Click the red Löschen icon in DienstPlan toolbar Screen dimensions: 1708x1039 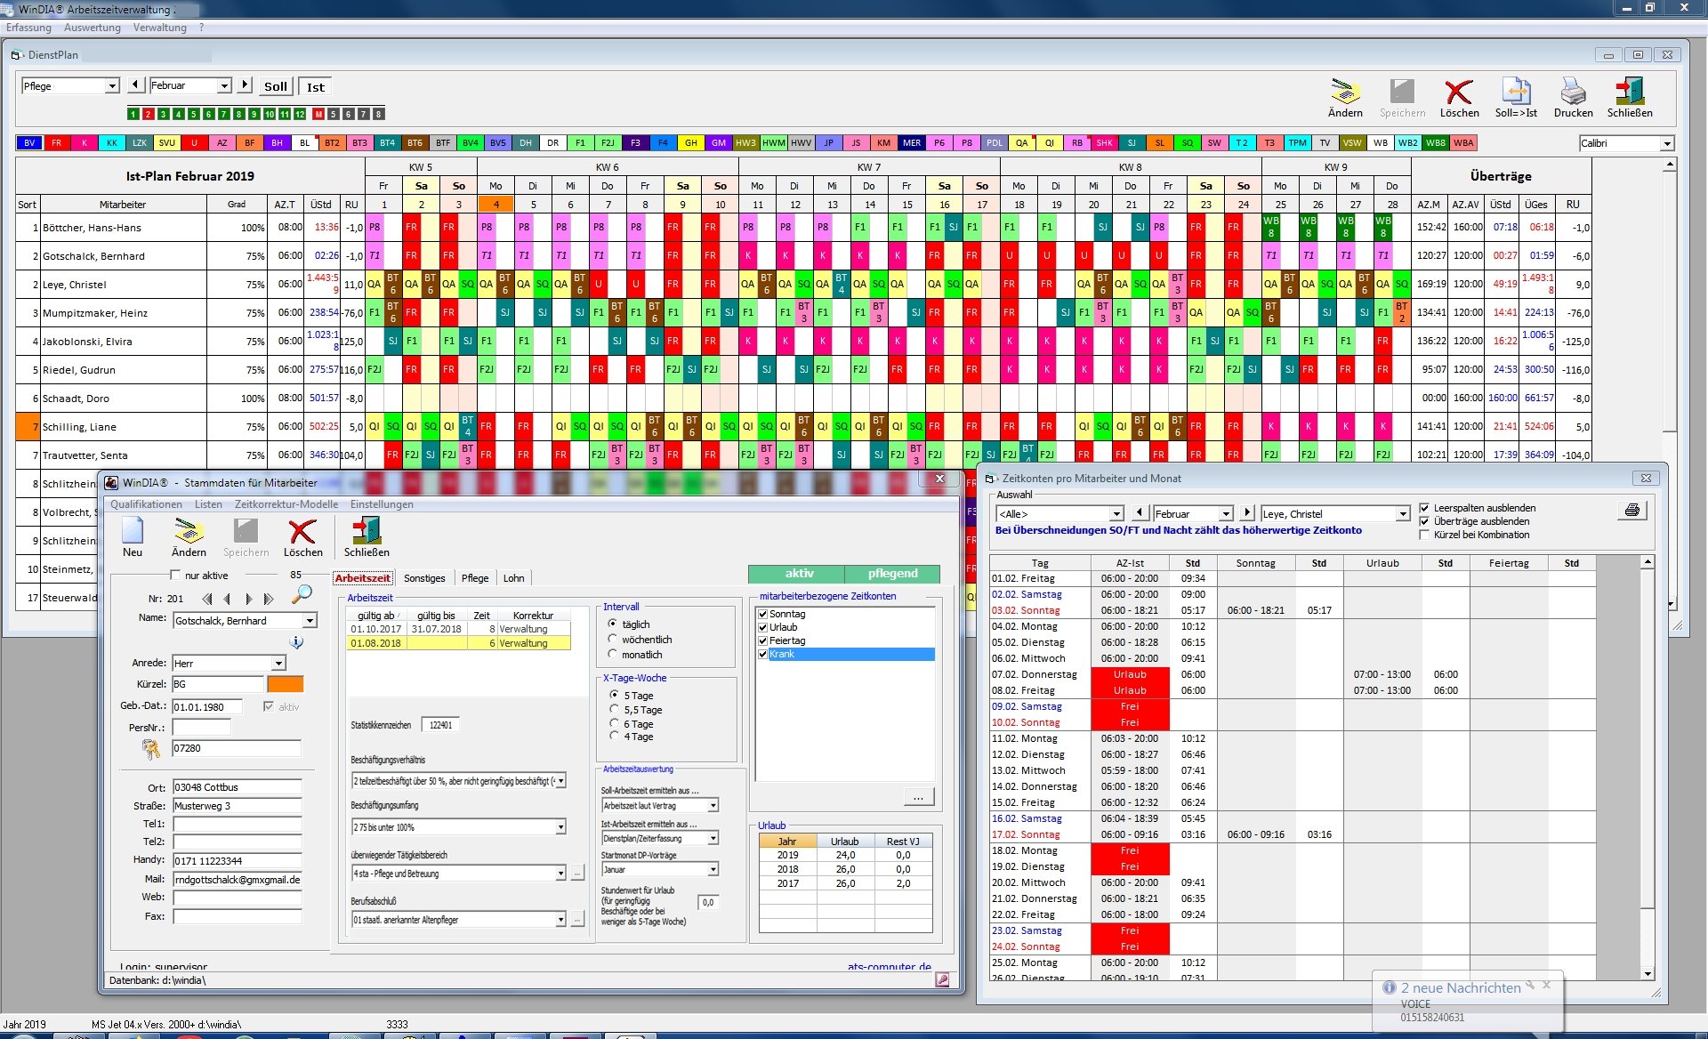[x=1459, y=92]
